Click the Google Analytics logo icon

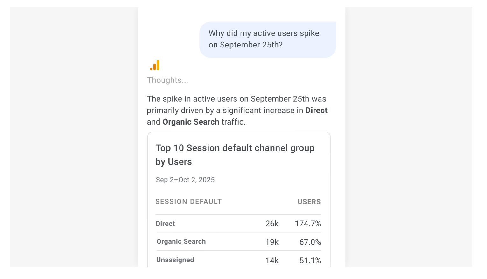[155, 65]
